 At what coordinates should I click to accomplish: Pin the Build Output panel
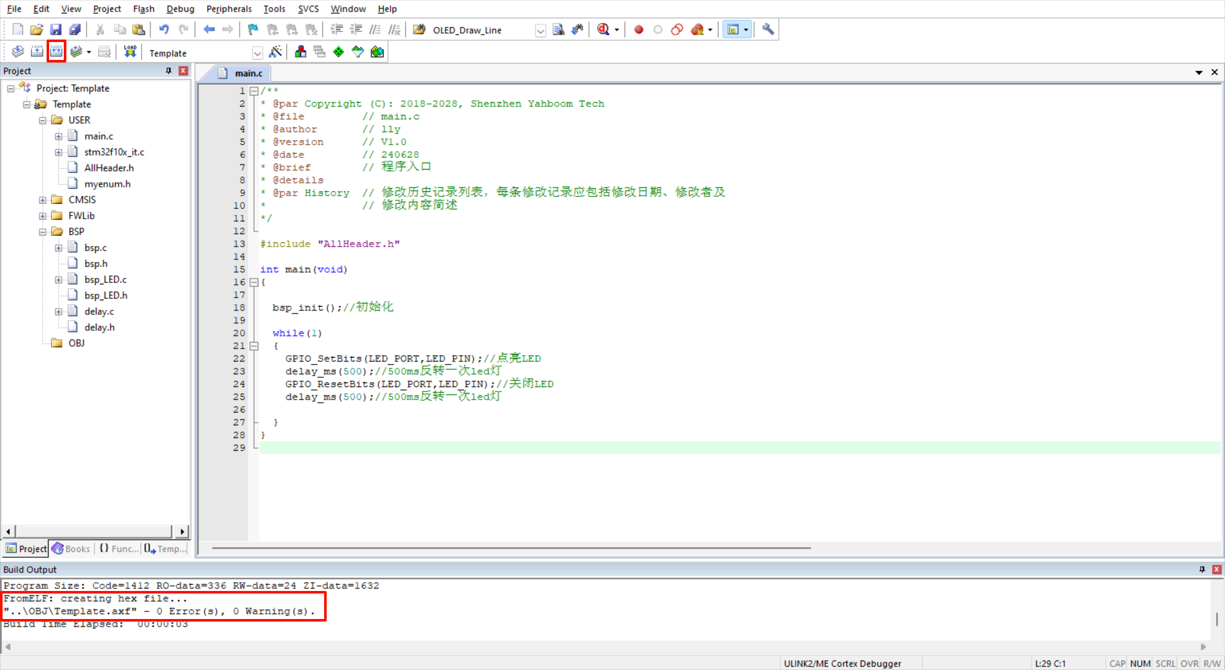(1202, 569)
